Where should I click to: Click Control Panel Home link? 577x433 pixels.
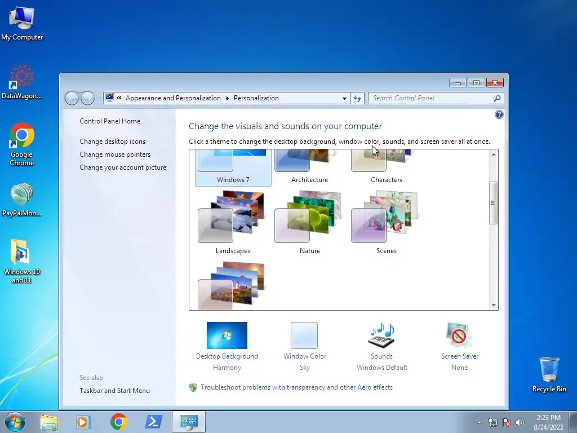pyautogui.click(x=110, y=121)
